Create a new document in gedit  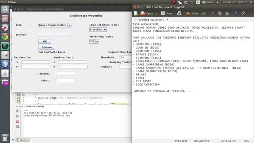tap(136, 13)
